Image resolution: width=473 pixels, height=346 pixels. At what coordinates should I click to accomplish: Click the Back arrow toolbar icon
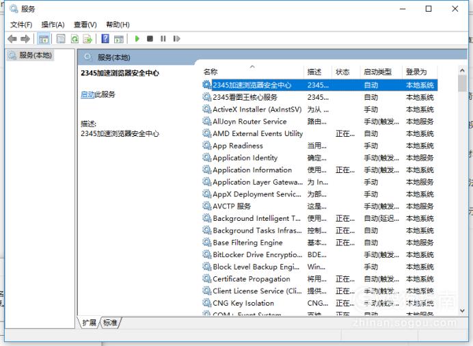(12, 39)
